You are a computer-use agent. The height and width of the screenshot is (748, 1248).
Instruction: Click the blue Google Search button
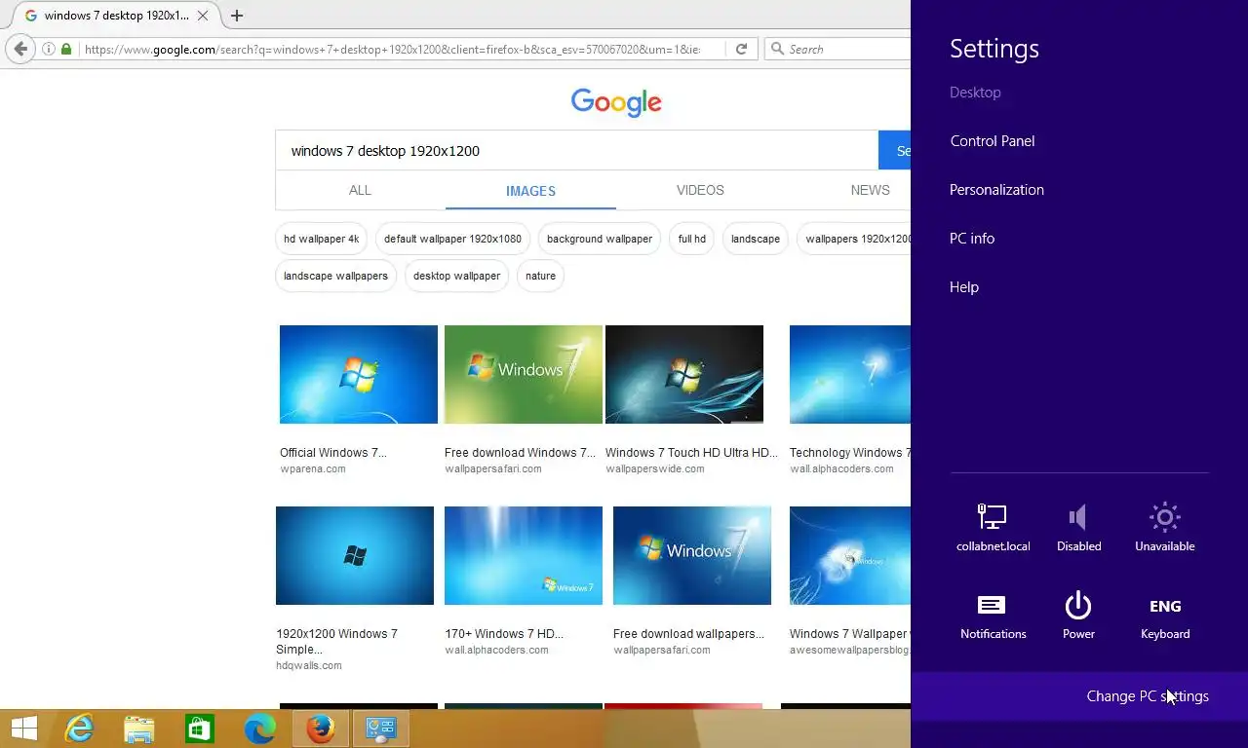tap(895, 151)
